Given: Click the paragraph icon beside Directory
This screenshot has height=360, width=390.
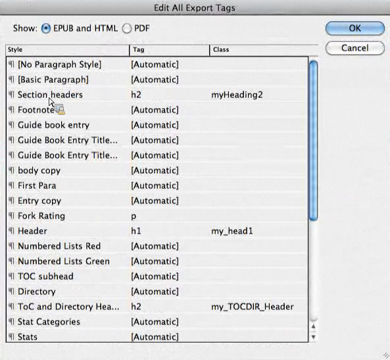Looking at the screenshot, I should tap(11, 292).
